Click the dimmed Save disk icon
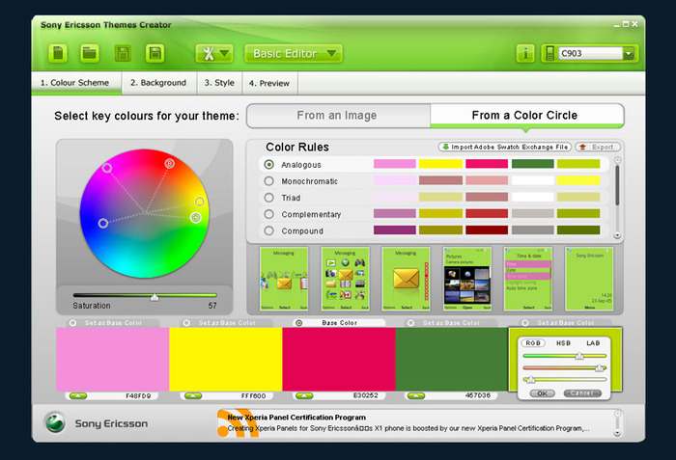Viewport: 676px width, 460px height. pos(123,53)
